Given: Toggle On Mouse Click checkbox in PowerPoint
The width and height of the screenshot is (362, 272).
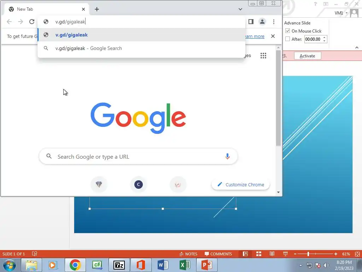Looking at the screenshot, I should tap(288, 31).
